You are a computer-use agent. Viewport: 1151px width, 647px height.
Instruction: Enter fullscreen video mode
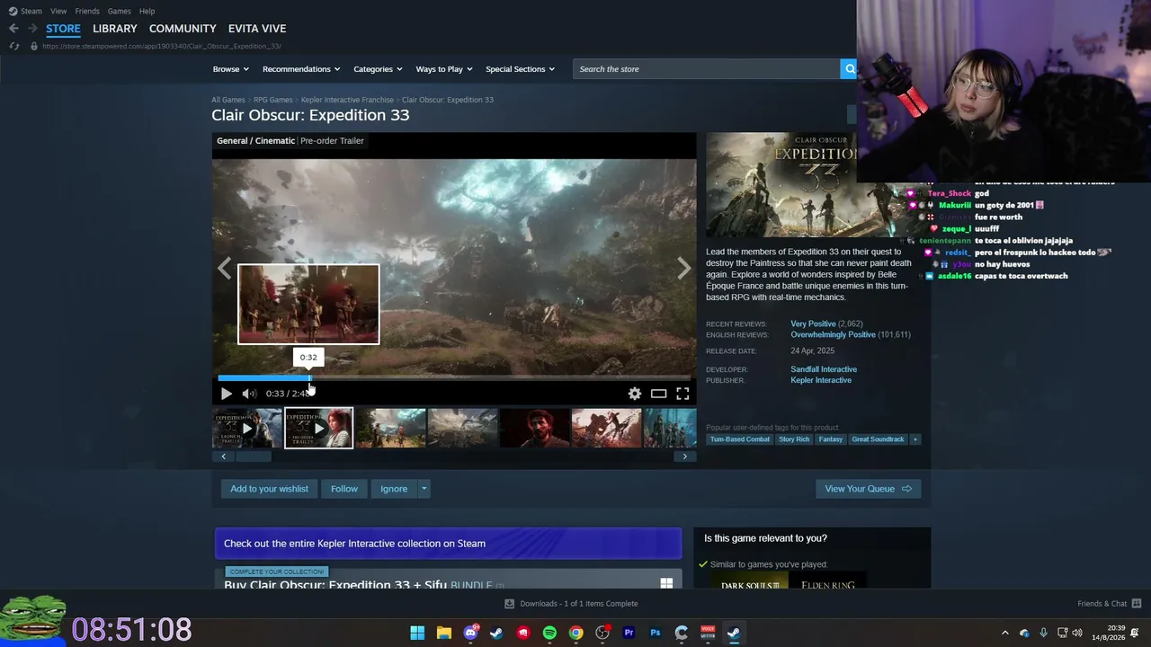[x=683, y=394]
